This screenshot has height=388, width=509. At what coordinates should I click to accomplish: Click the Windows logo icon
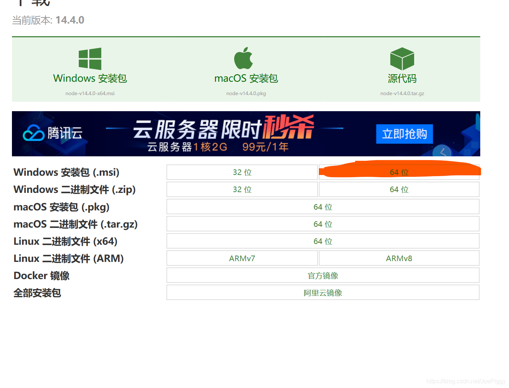90,59
